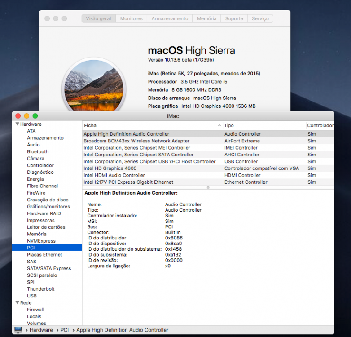Select Placas Ethernet in the sidebar
Image resolution: width=351 pixels, height=337 pixels.
44,254
